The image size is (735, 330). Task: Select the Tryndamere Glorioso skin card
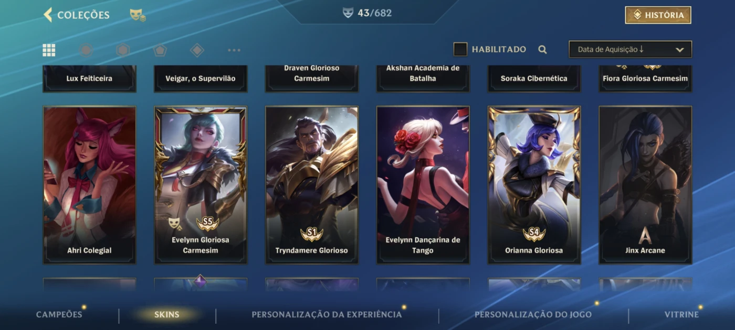click(x=312, y=185)
